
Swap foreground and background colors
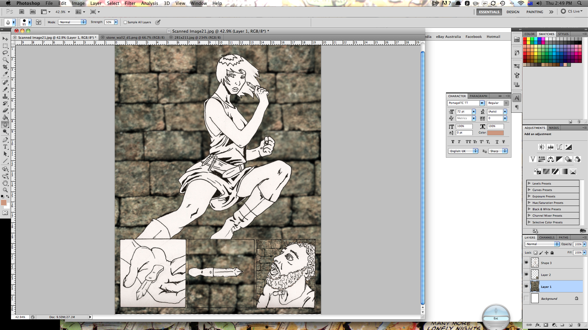click(x=8, y=196)
